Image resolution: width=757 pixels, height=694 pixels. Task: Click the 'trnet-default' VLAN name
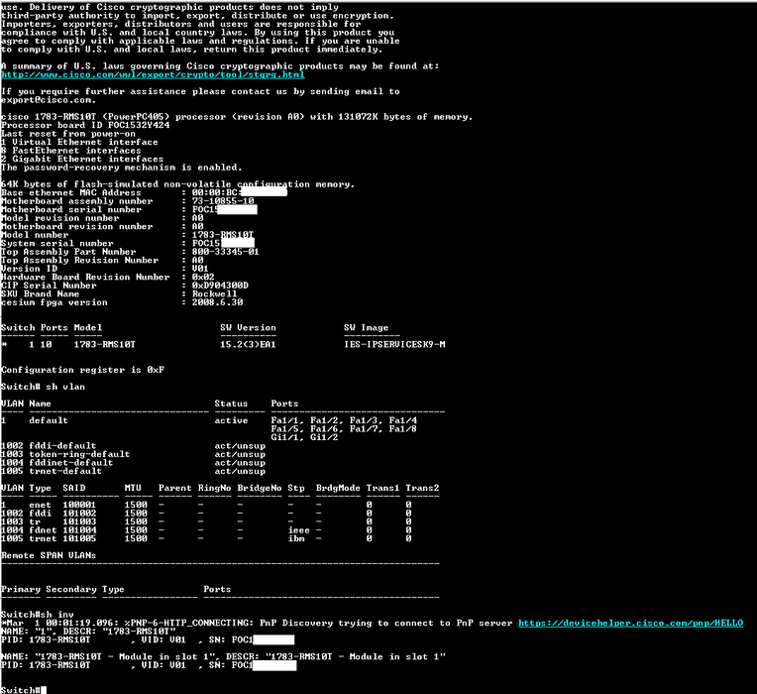(x=65, y=471)
